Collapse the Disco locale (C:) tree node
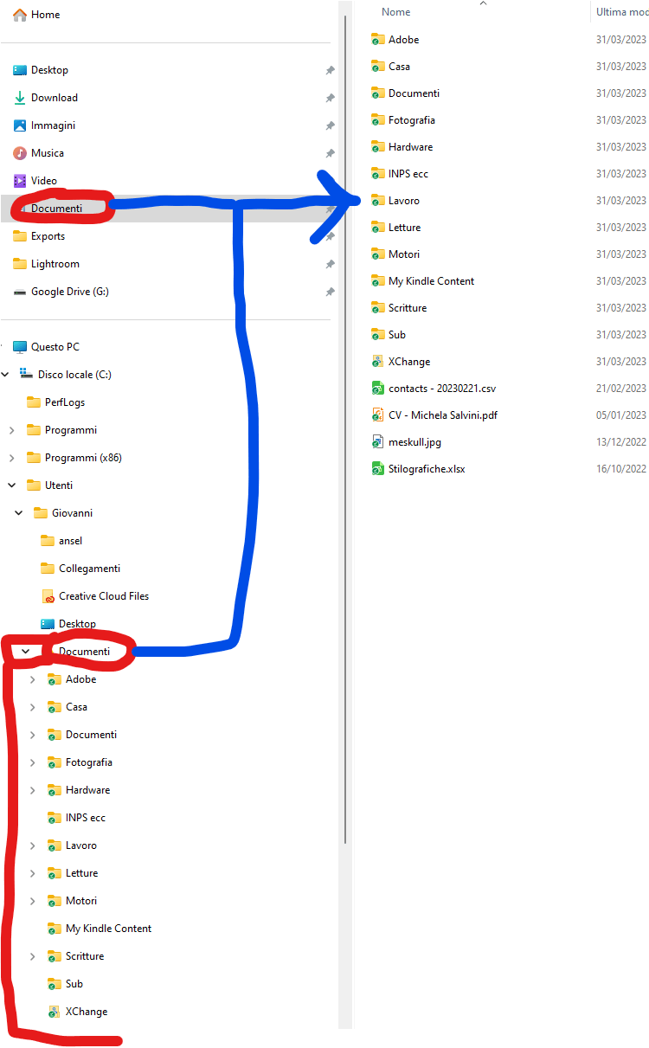The image size is (649, 1048). coord(5,375)
